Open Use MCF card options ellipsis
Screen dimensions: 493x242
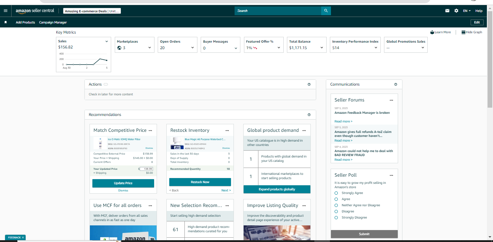(150, 206)
